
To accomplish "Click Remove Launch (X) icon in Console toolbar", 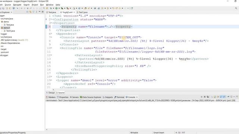I will point(205,97).
